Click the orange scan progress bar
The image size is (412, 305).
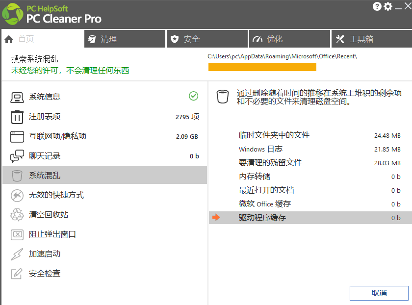click(262, 67)
